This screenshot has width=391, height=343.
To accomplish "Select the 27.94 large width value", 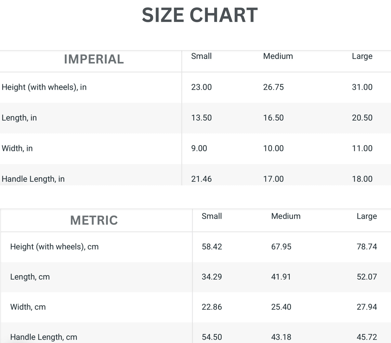I will 367,307.
